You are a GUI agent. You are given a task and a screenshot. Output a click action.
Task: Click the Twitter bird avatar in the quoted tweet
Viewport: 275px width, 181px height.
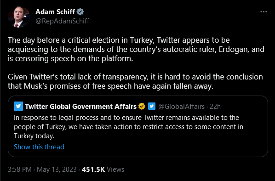coord(18,106)
